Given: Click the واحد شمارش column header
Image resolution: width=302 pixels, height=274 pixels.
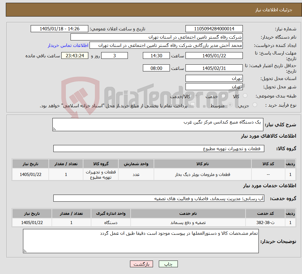Looking at the screenshot, I should click(x=136, y=164).
